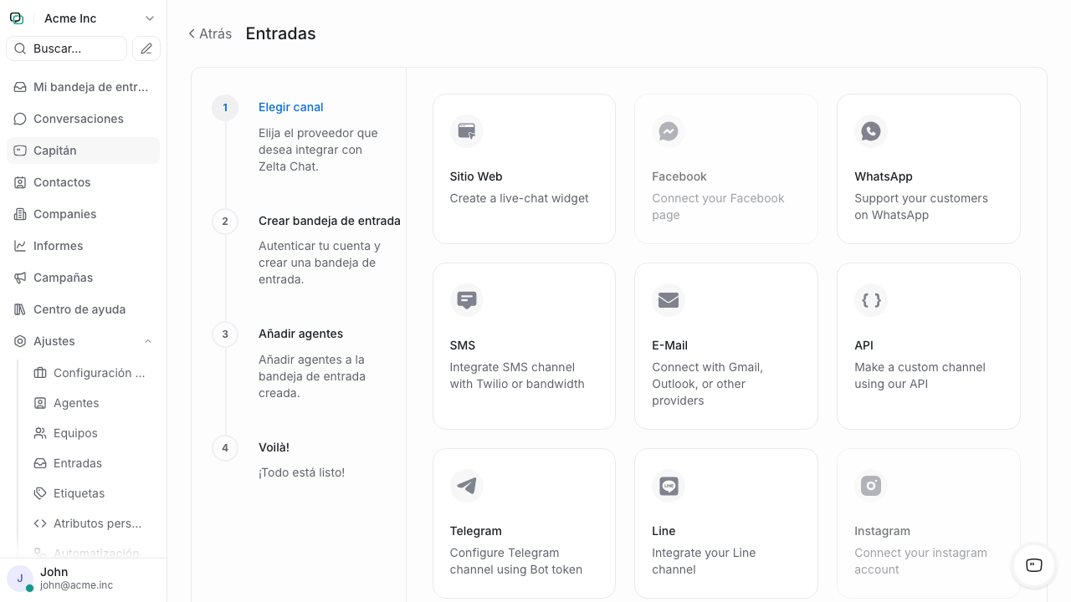Click the compose pencil icon

[146, 48]
